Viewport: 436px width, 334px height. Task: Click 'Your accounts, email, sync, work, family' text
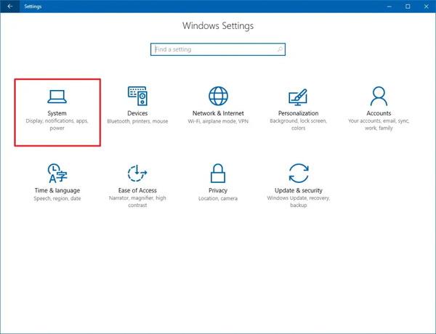[379, 124]
